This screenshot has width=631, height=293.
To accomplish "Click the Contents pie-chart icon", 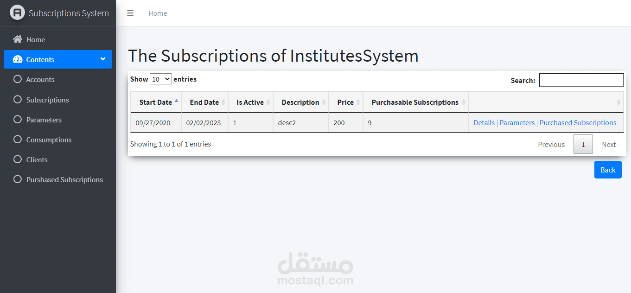I will pos(17,59).
